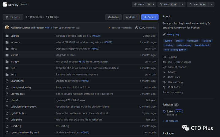Image resolution: width=220 pixels, height=137 pixels.
Task: Click the Go to file button
Action: 113,17
